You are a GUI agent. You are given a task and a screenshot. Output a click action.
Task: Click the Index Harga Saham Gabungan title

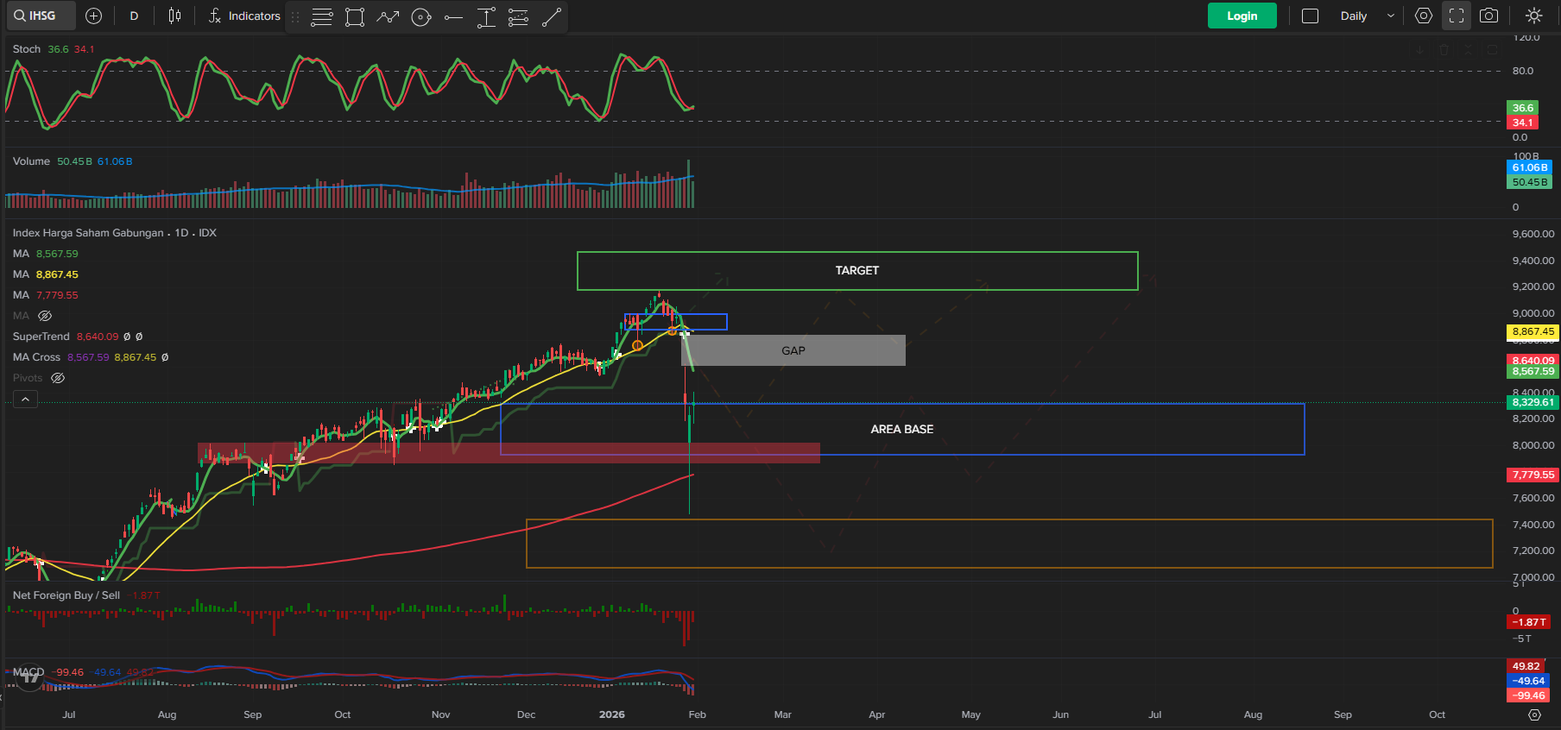tap(88, 233)
